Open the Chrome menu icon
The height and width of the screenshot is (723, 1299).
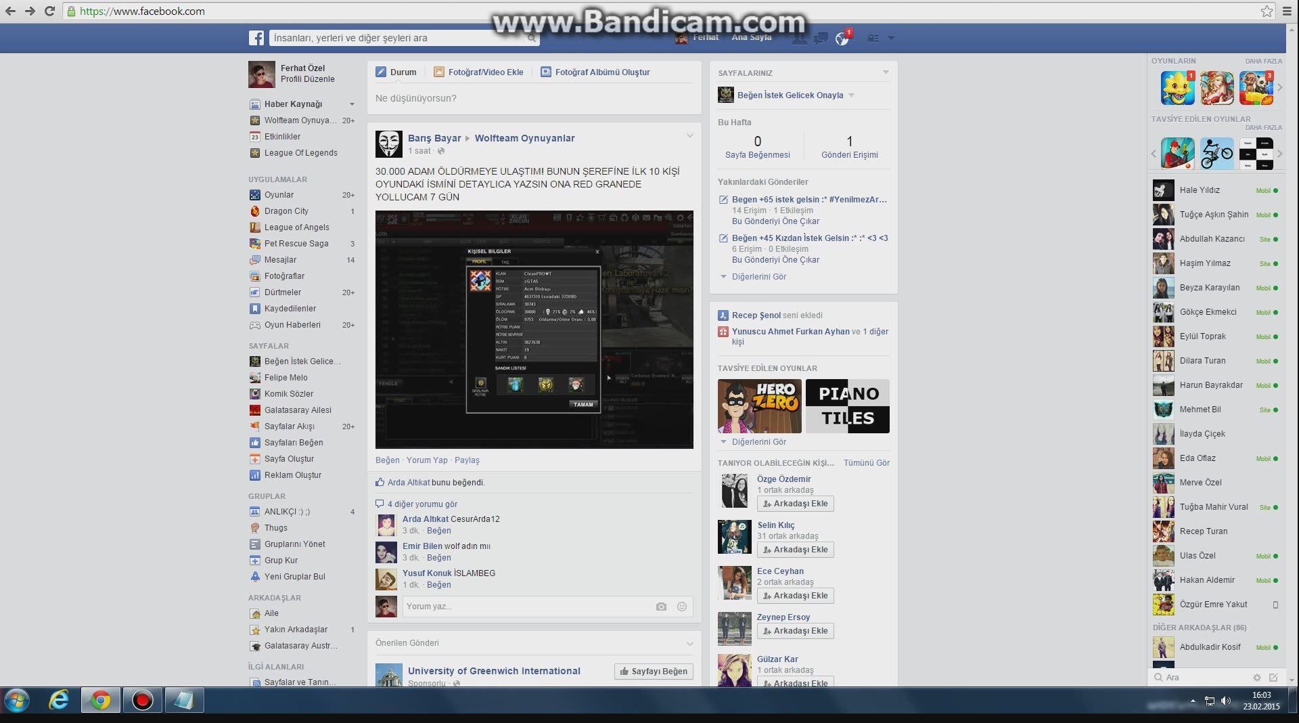(x=1287, y=11)
